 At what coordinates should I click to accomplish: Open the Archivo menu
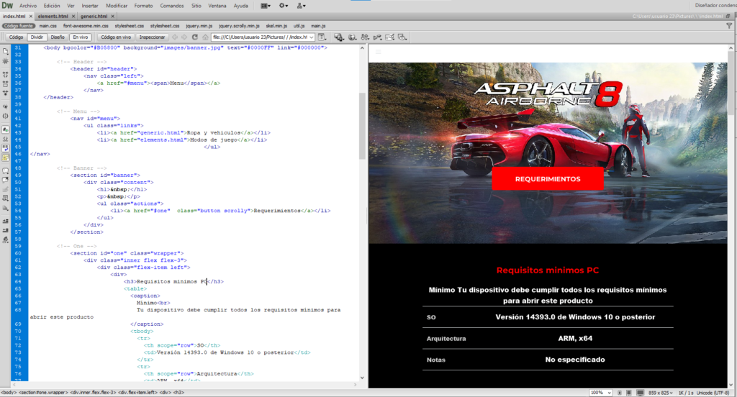click(x=28, y=6)
